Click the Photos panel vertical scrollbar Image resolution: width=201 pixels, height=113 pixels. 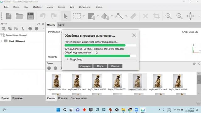tap(199, 80)
